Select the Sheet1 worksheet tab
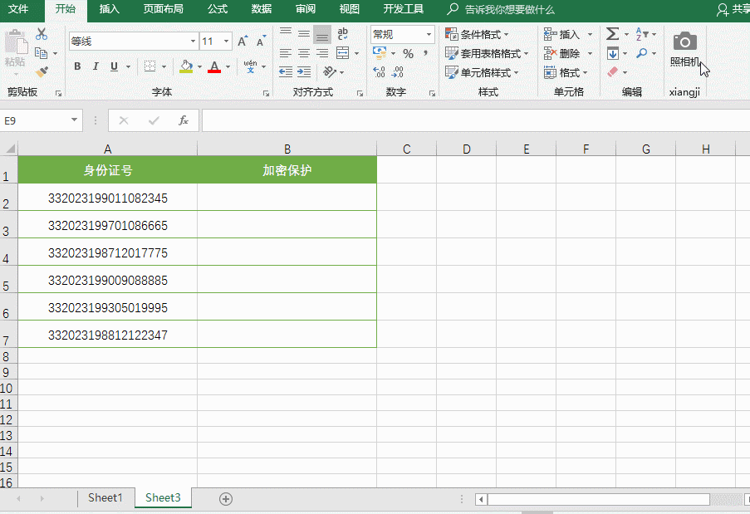750x514 pixels. (x=105, y=498)
